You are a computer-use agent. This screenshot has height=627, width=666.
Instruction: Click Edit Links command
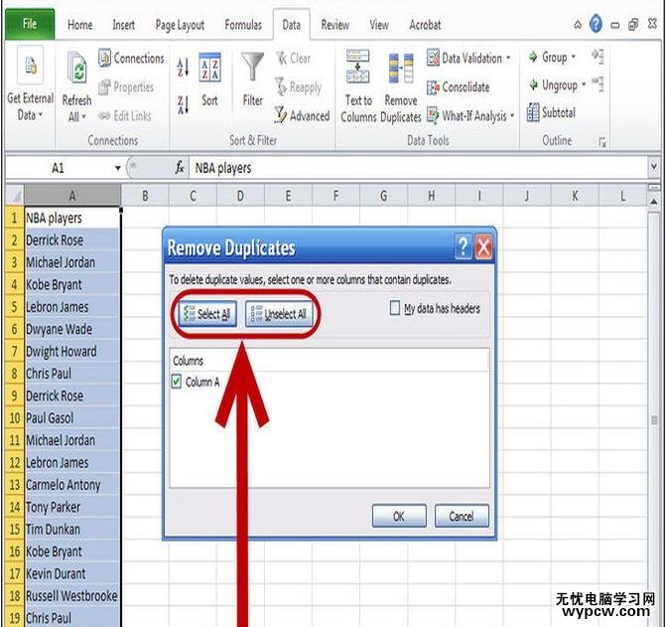(125, 115)
